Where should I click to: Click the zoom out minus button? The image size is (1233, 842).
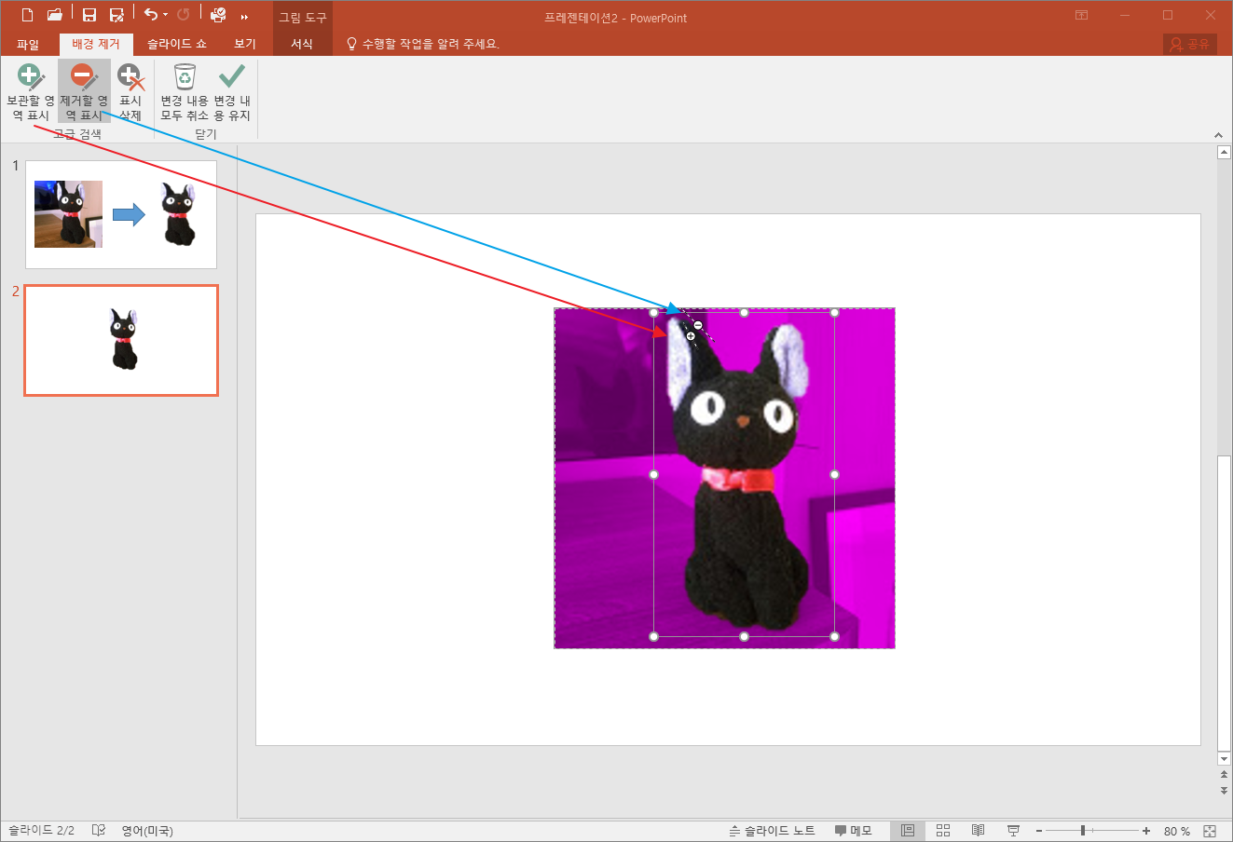click(1039, 831)
